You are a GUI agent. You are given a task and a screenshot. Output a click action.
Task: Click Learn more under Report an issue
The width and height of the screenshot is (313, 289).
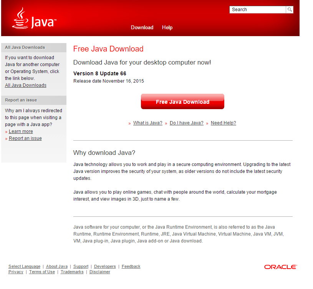point(21,131)
